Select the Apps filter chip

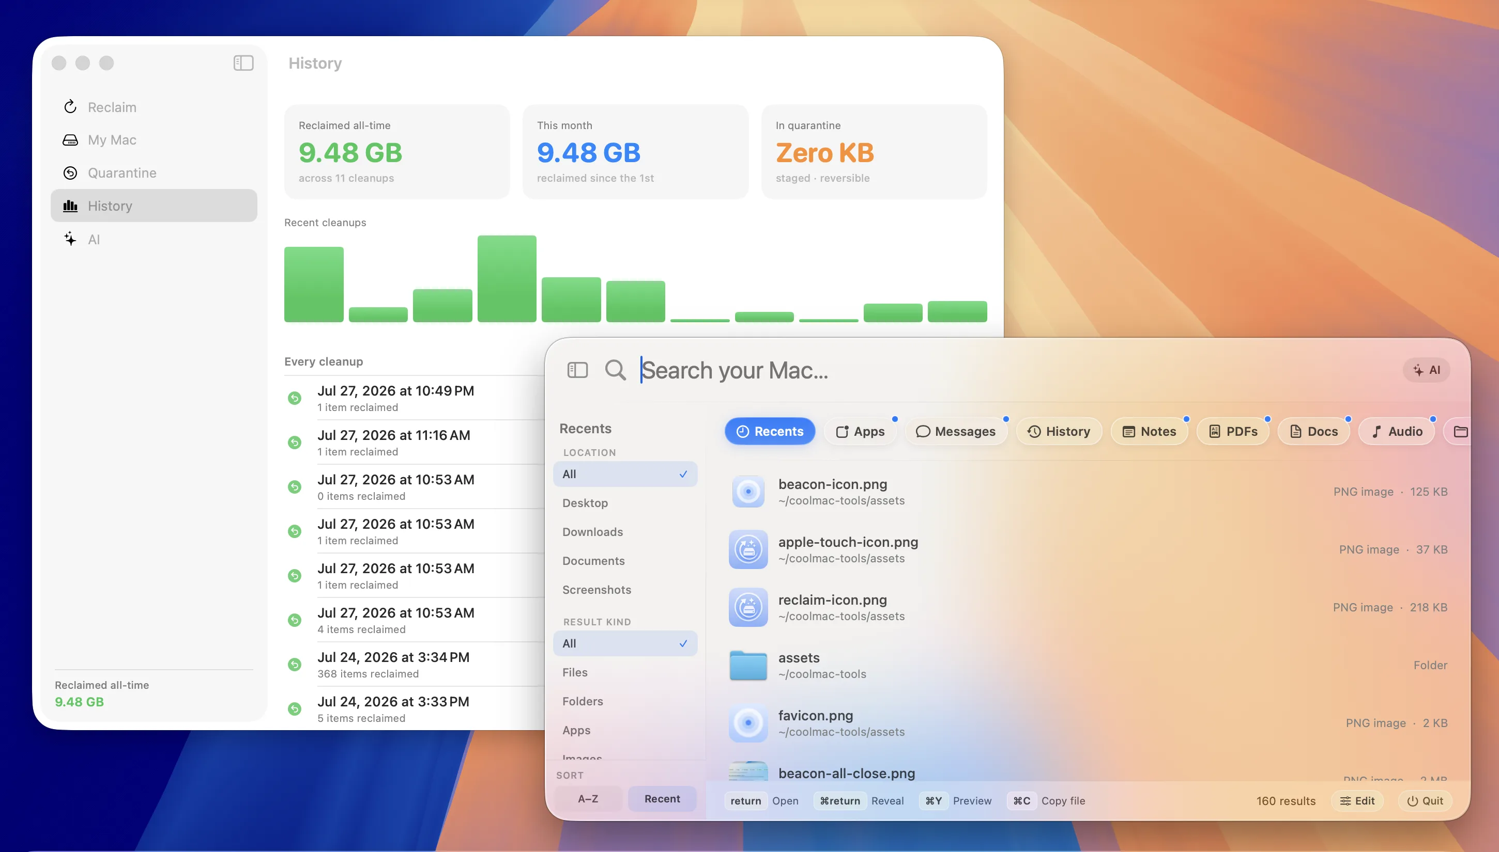pyautogui.click(x=860, y=431)
